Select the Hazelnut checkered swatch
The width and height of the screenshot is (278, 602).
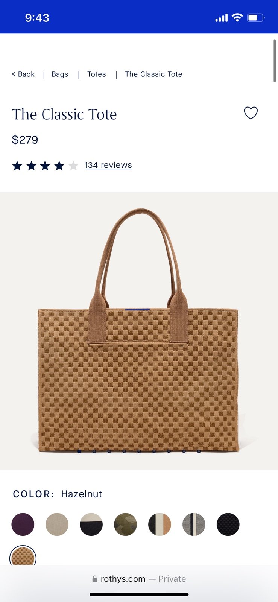23,556
